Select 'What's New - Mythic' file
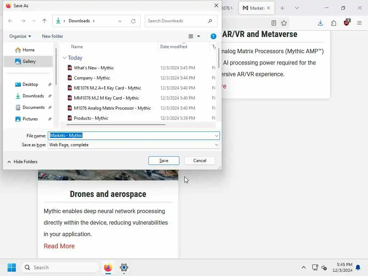Viewport: 368px width, 276px height. point(94,68)
